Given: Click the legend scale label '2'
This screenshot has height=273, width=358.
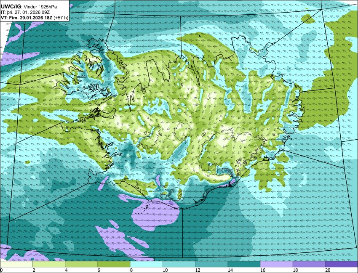Looking at the screenshot, I should [34, 270].
